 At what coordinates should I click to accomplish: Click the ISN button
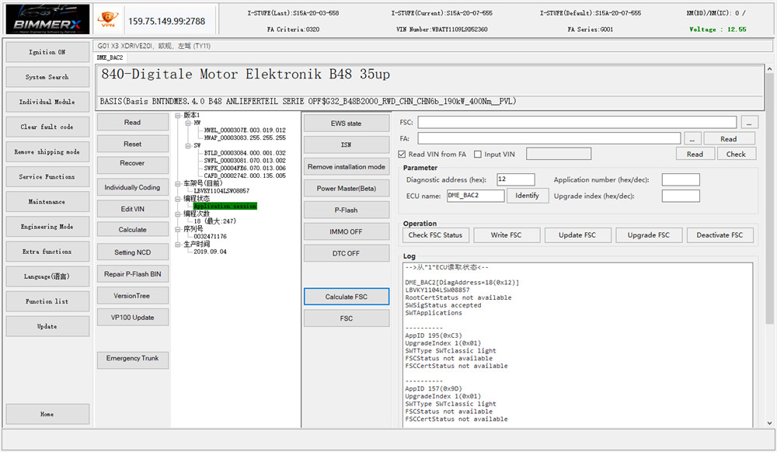[347, 144]
